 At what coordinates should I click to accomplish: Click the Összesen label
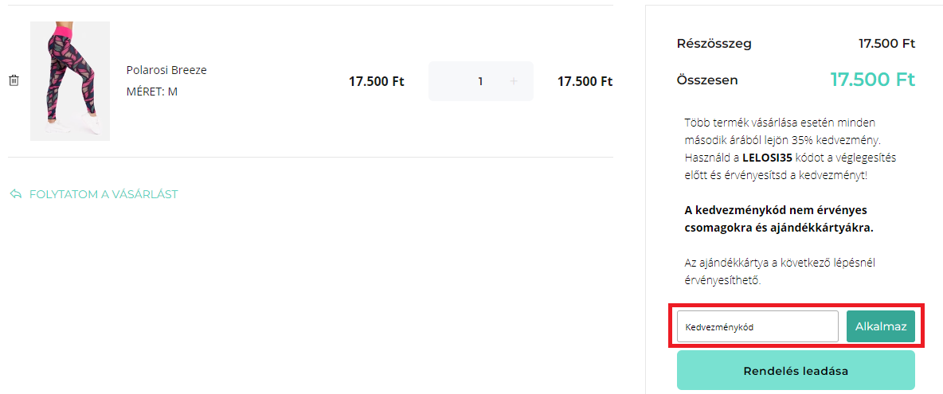[707, 80]
